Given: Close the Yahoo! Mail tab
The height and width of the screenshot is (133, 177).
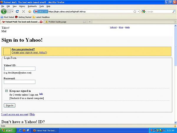Looking at the screenshot, I should click(41, 22).
